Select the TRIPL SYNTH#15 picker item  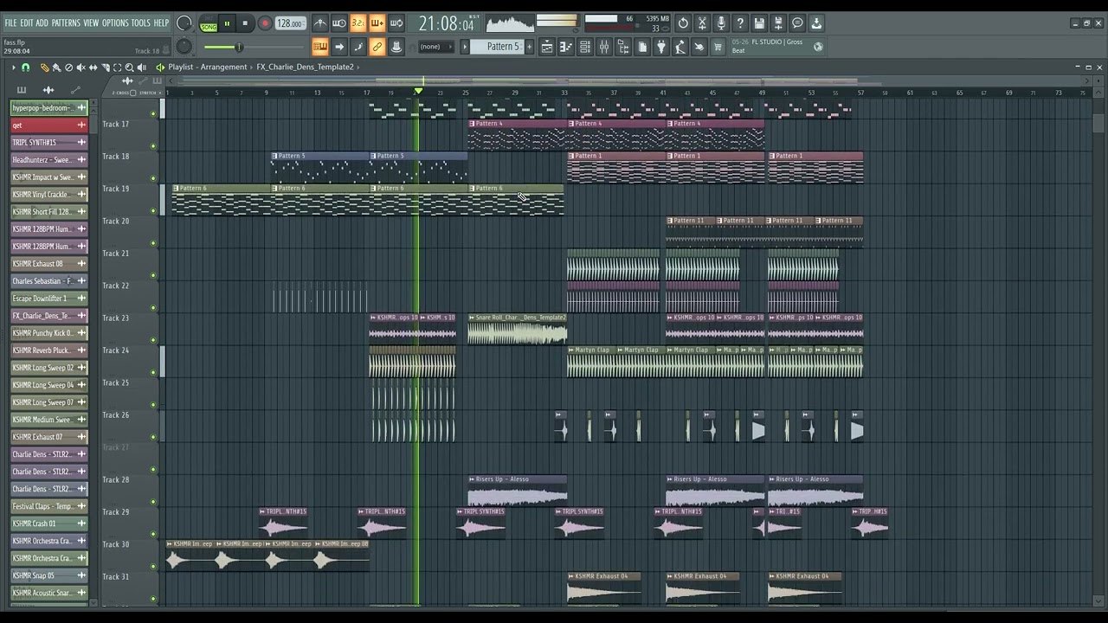coord(49,143)
